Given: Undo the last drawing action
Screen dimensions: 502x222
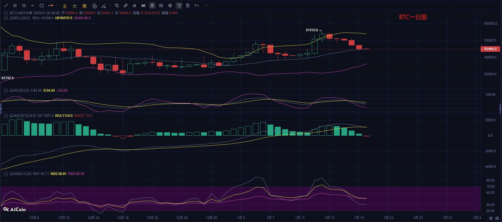Looking at the screenshot, I should (197, 6).
